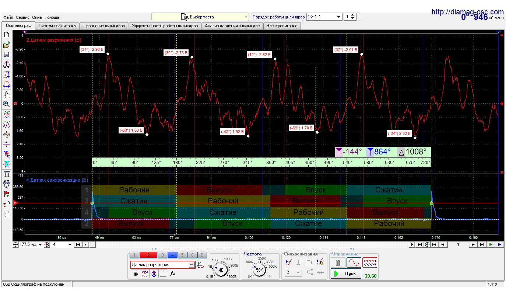The width and height of the screenshot is (509, 289).
Task: Click the red flag marker icon
Action: pos(6,194)
